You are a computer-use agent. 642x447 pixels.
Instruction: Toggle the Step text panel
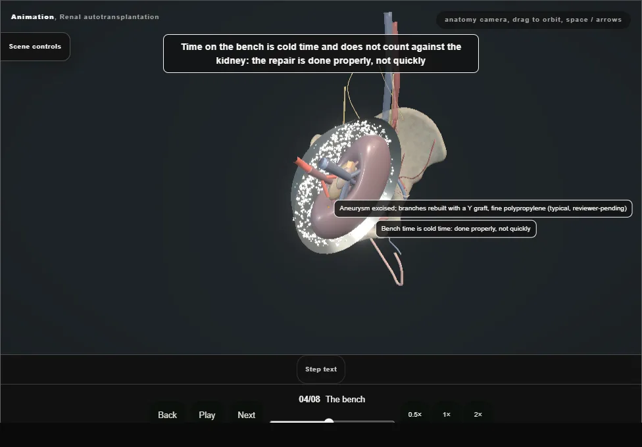pos(321,369)
